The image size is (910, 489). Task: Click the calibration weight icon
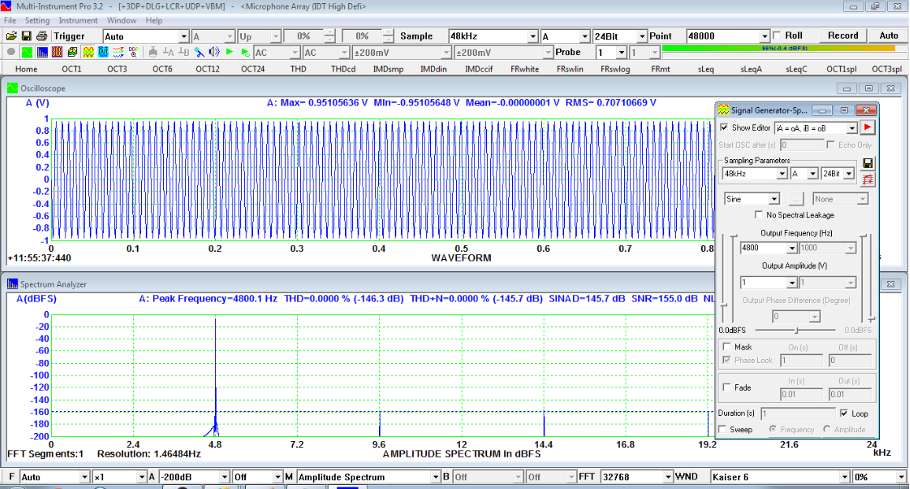click(x=153, y=52)
